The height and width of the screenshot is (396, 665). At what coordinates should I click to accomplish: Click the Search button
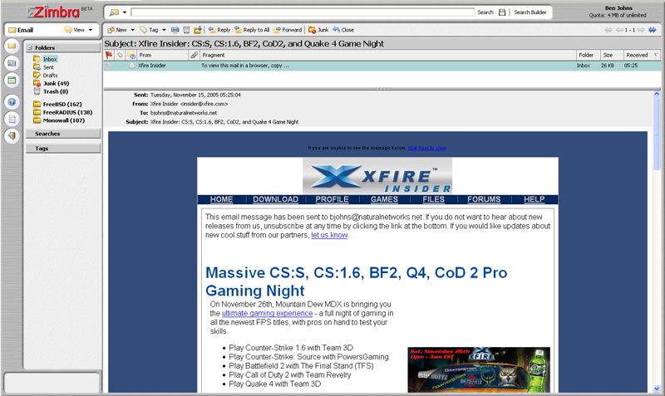point(485,12)
